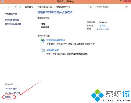131x103 pixels.
Task: Go back with the Back arrow button
Action: (x=3, y=7)
